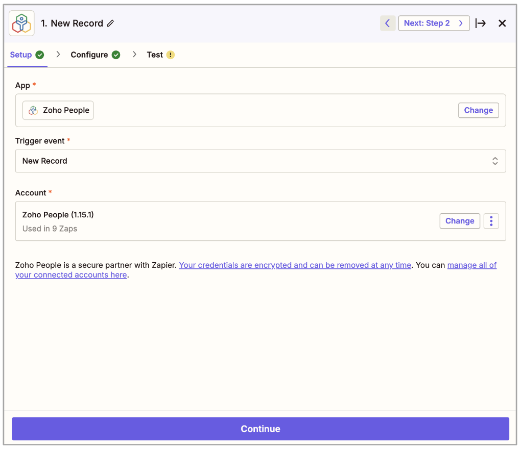Viewport: 521px width, 450px height.
Task: Change the selected app
Action: [x=478, y=110]
